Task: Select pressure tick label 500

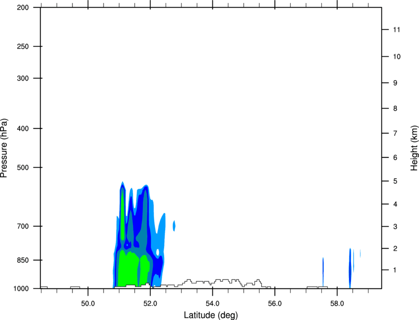Action: 23,167
